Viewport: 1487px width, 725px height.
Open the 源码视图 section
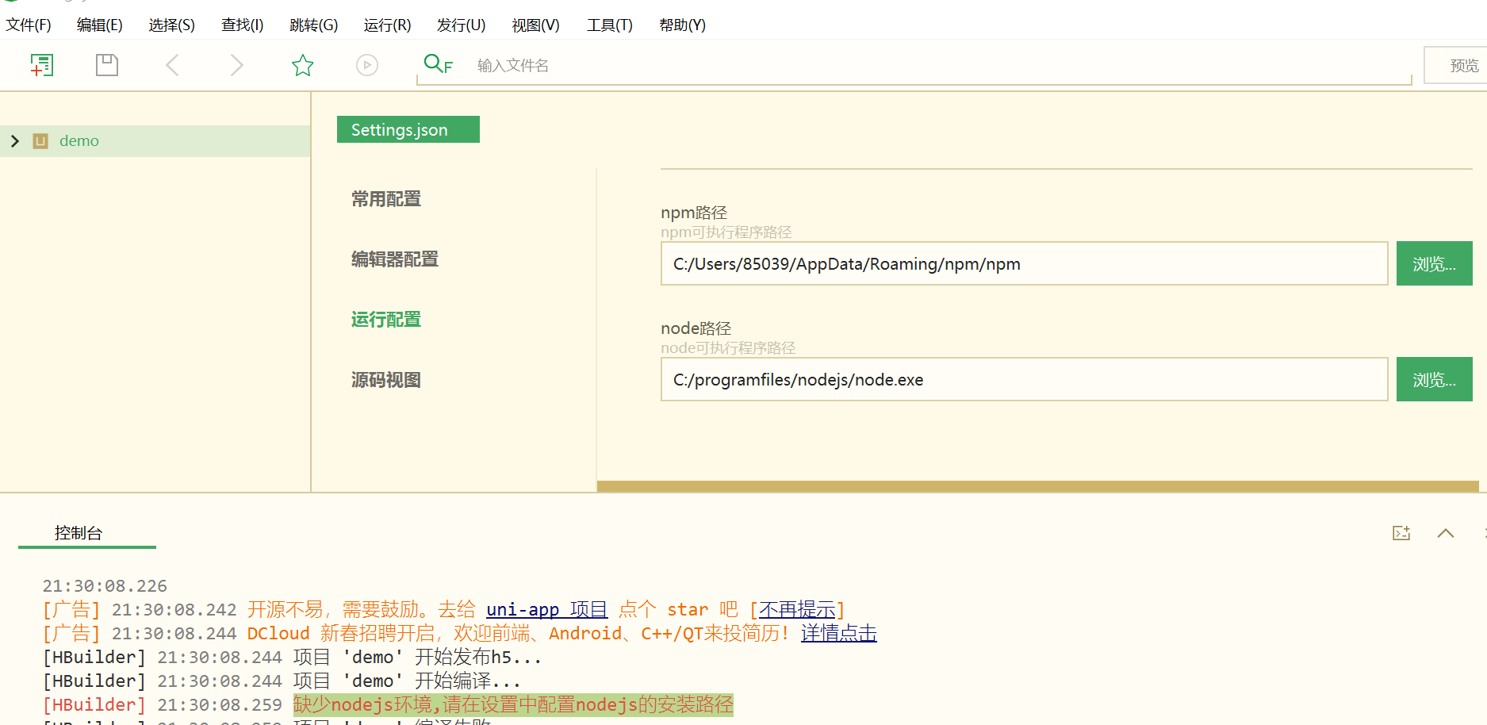(386, 380)
